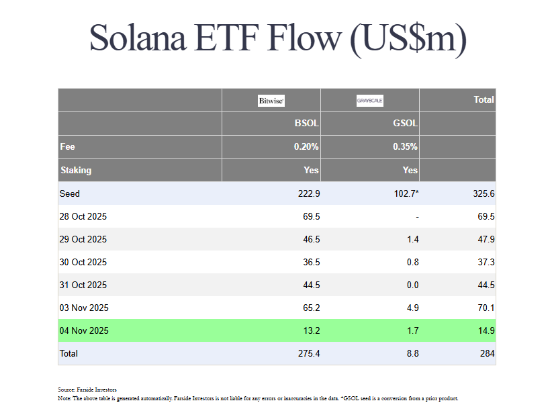Click the Source: Farside Investors text

(x=87, y=390)
